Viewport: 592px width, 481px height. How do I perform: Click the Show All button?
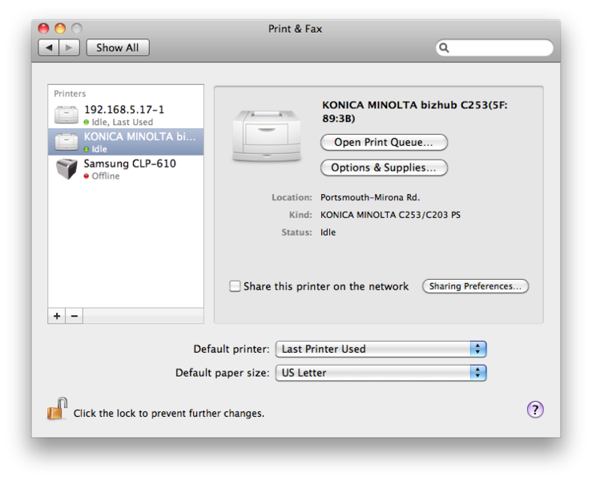tap(118, 47)
